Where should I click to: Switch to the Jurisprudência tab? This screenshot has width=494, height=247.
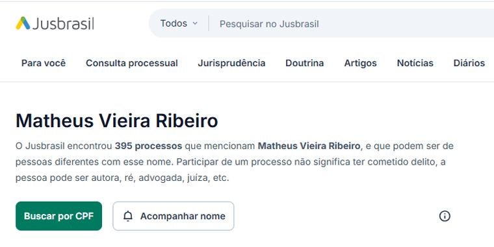231,63
